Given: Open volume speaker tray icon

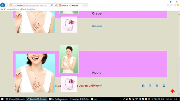Looking at the screenshot, I should [159, 99].
